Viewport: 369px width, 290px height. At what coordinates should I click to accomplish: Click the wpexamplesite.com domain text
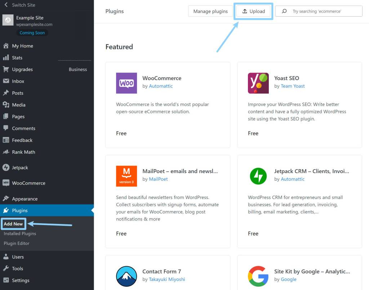pos(34,25)
